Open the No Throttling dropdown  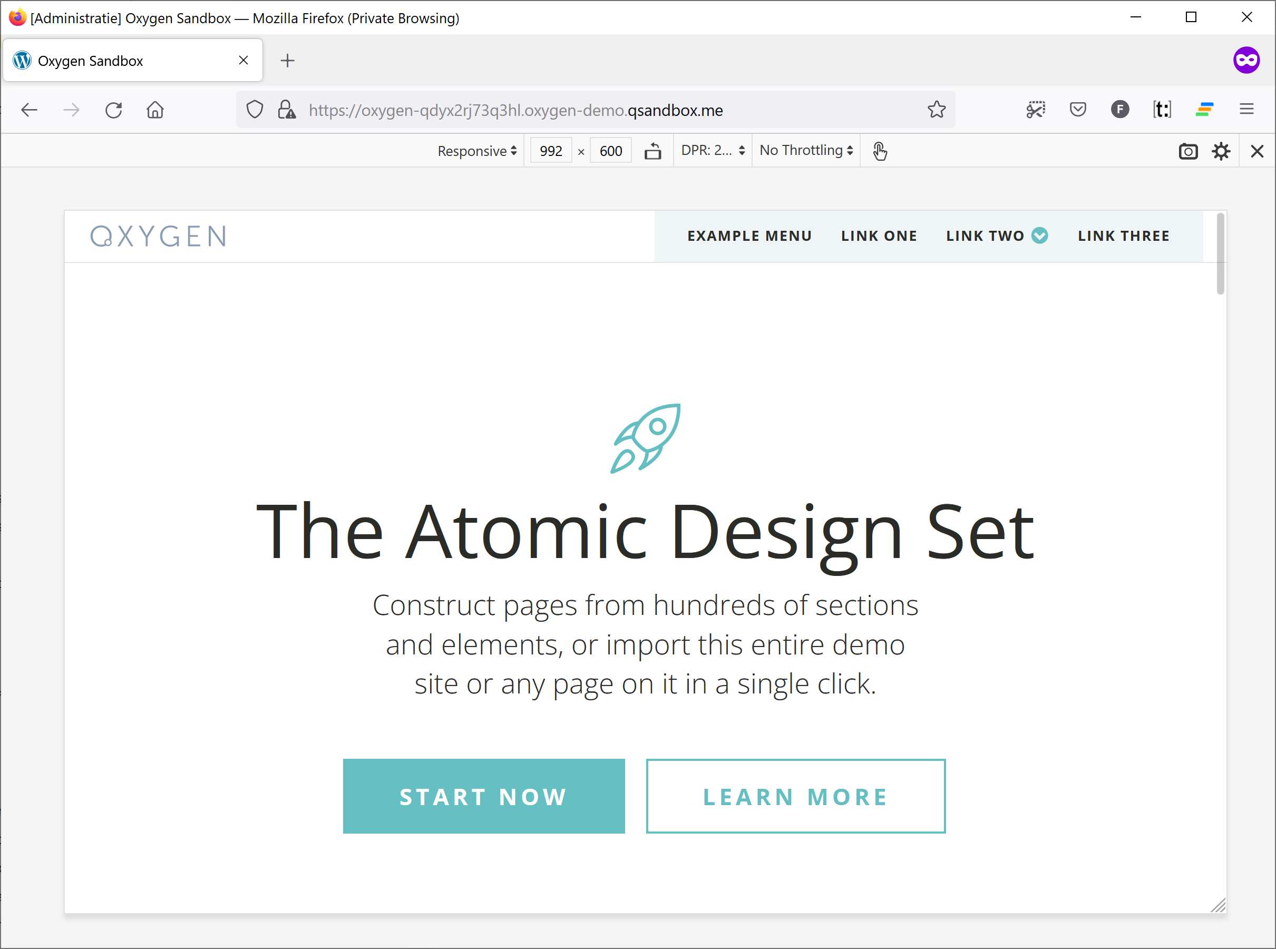[804, 151]
